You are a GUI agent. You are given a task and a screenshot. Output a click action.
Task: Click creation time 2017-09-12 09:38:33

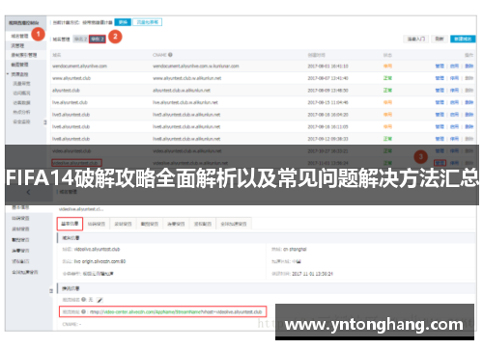tap(327, 139)
